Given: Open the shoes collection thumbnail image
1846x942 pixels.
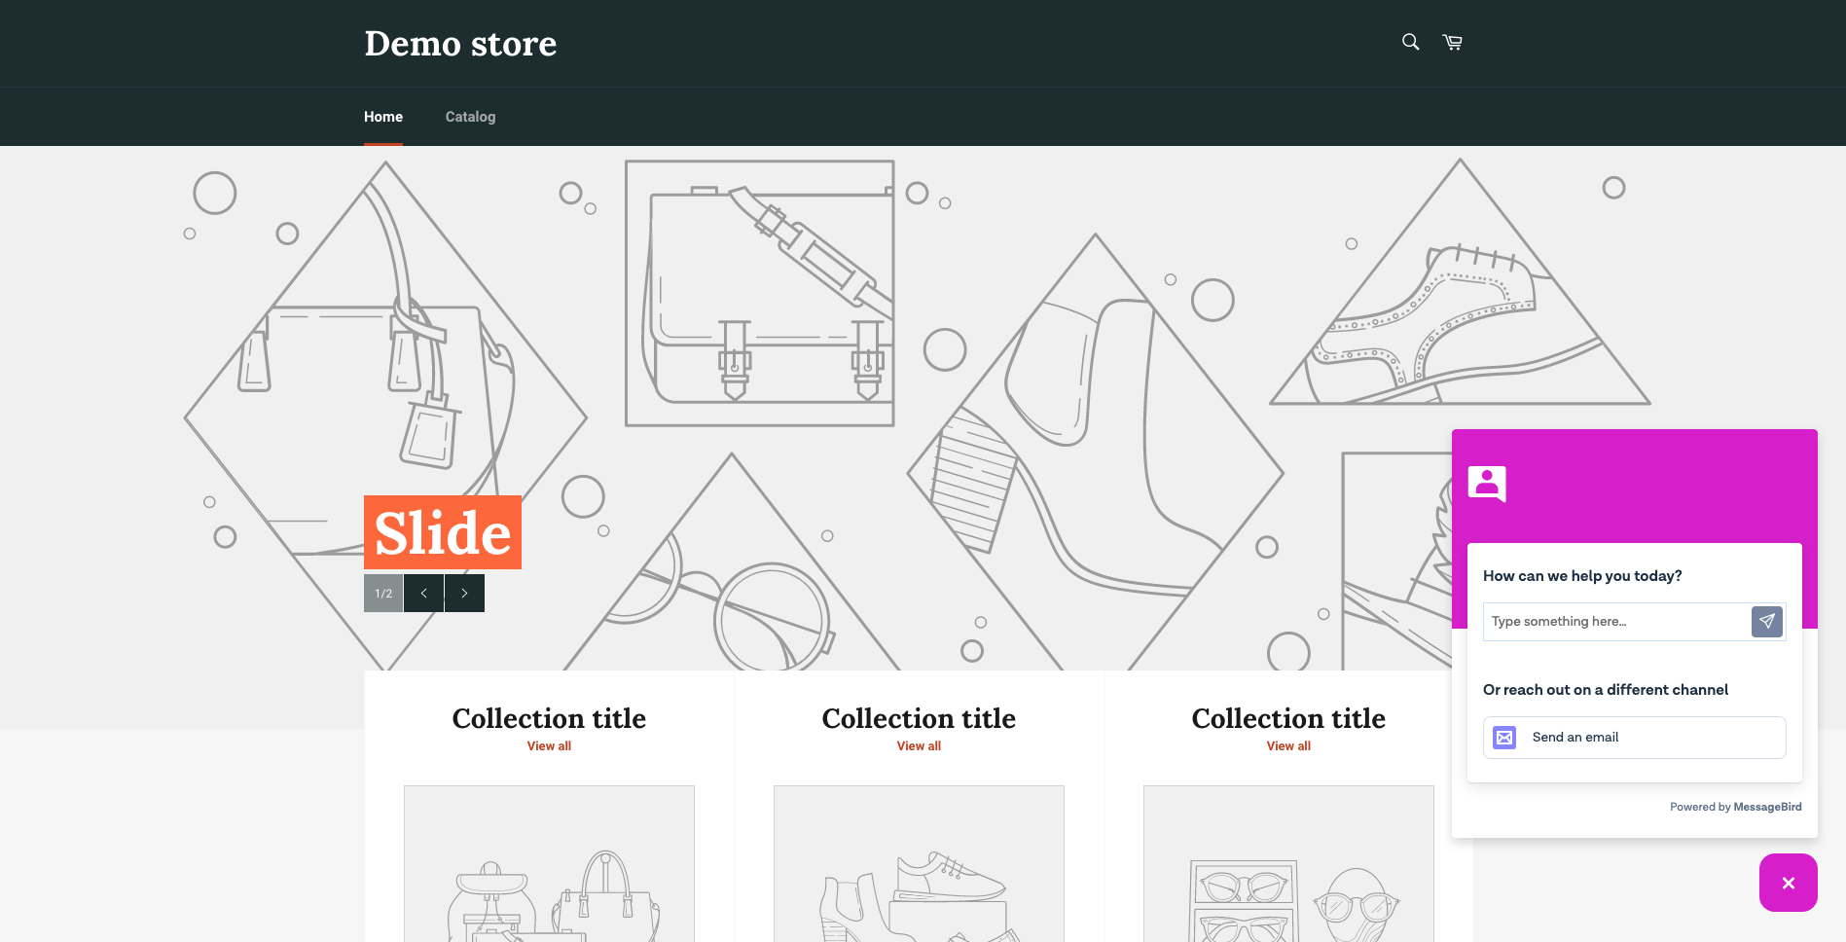Looking at the screenshot, I should (919, 864).
